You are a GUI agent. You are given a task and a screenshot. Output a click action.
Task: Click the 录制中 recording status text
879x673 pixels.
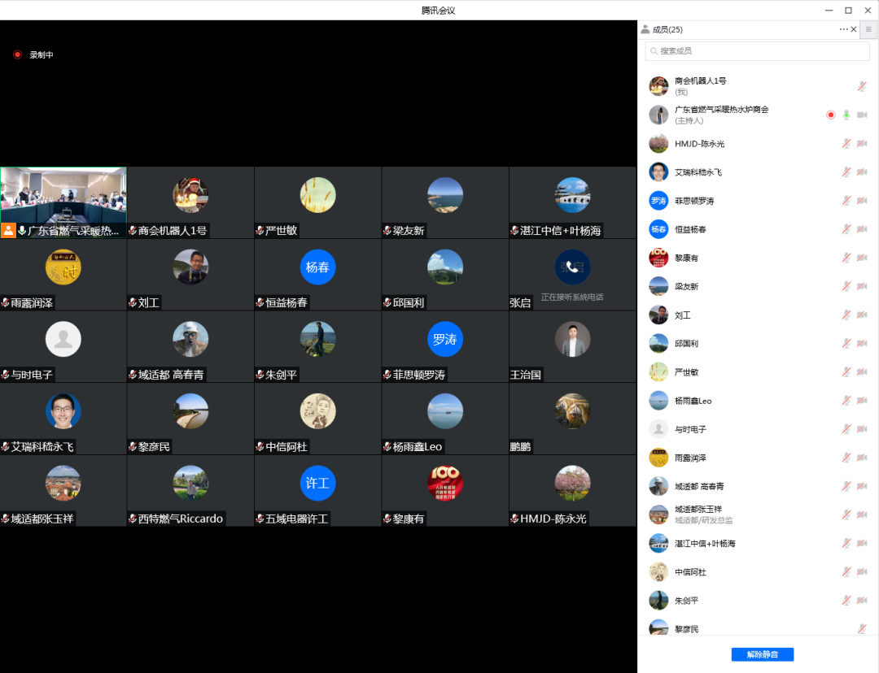click(x=42, y=55)
